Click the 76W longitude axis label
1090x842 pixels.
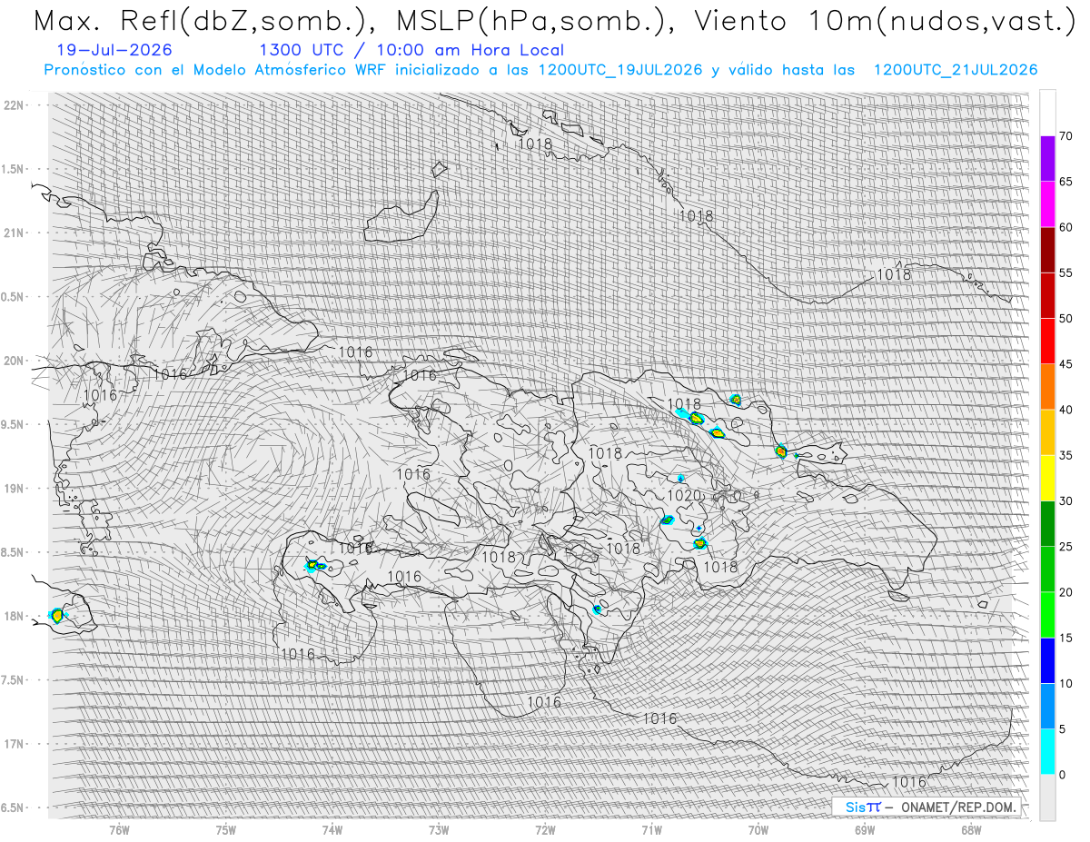tap(119, 830)
